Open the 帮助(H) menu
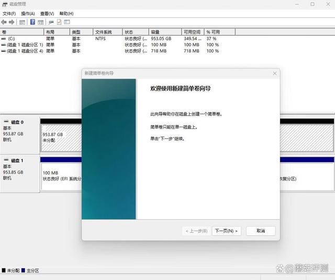This screenshot has height=280, width=335. click(66, 13)
